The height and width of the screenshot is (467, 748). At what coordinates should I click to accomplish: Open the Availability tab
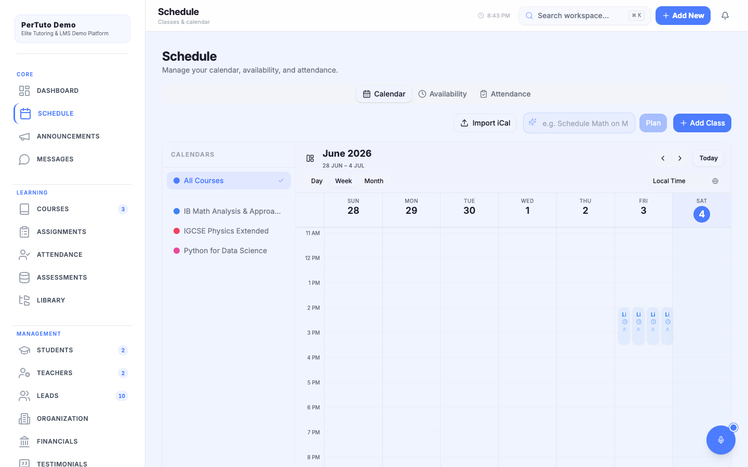pos(443,94)
